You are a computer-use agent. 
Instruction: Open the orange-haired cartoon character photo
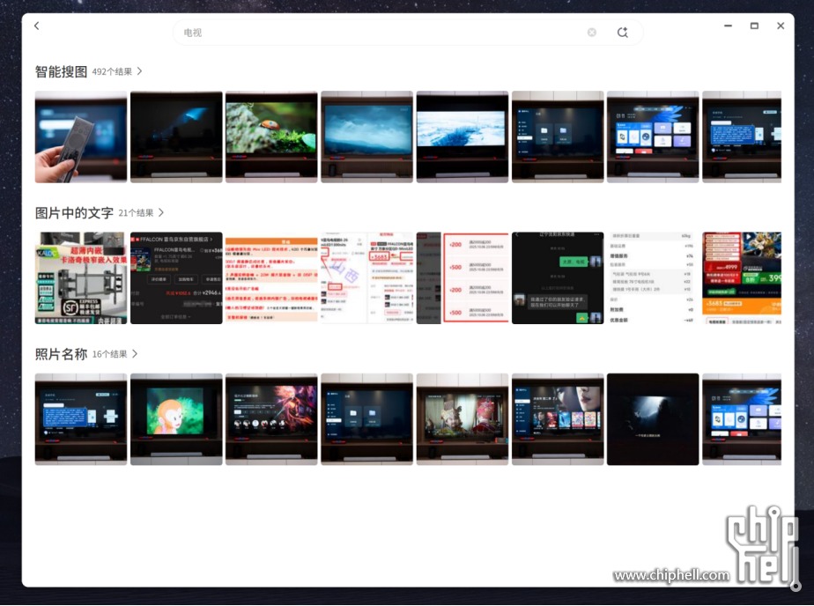click(x=176, y=419)
